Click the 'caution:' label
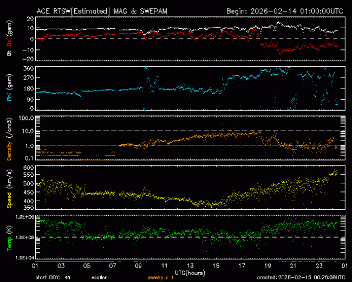This screenshot has height=282, width=352. [x=100, y=278]
